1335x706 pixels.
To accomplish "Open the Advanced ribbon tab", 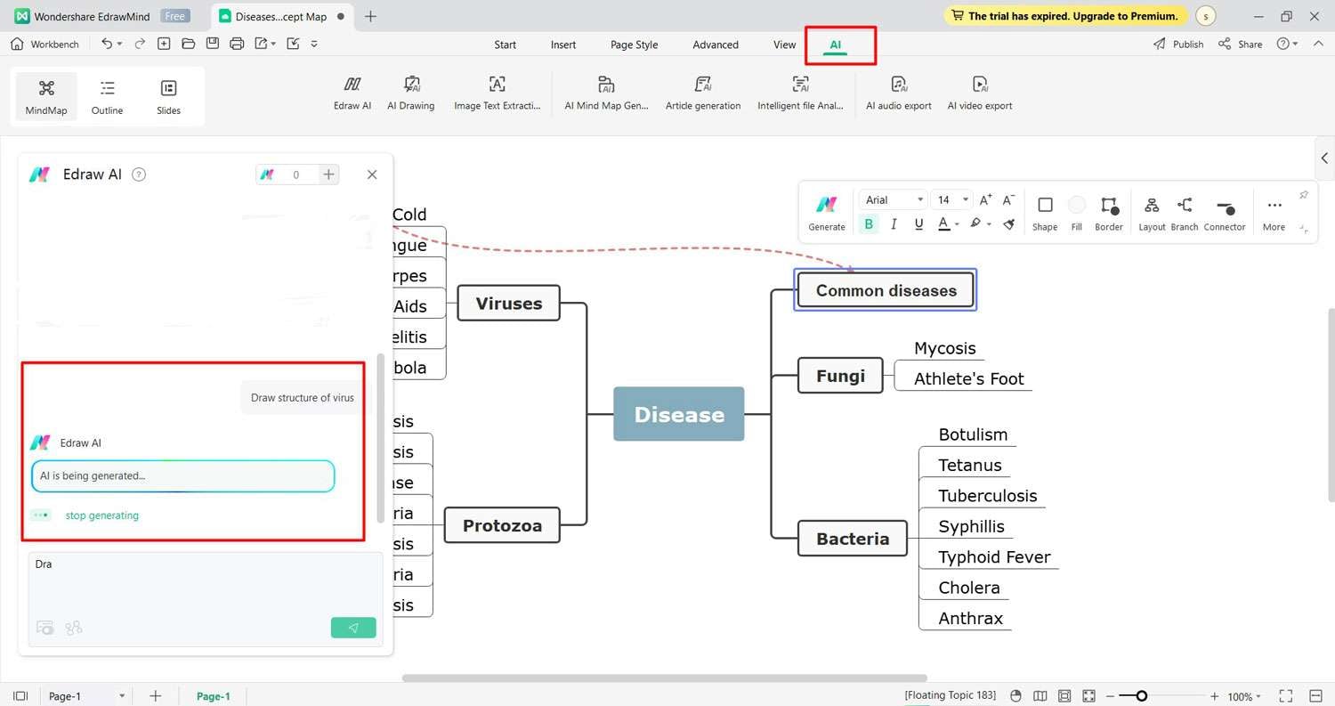I will (x=716, y=45).
